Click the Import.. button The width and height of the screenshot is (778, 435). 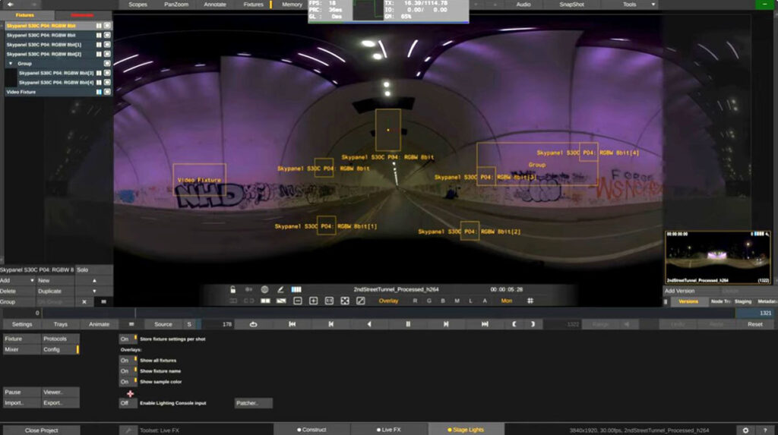coord(22,403)
